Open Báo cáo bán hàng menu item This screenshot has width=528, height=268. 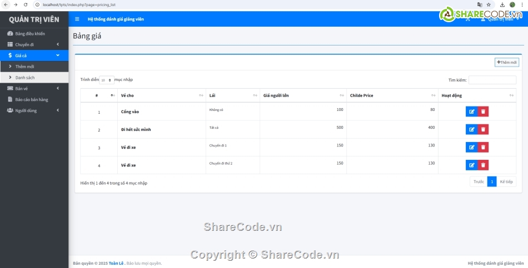(31, 99)
